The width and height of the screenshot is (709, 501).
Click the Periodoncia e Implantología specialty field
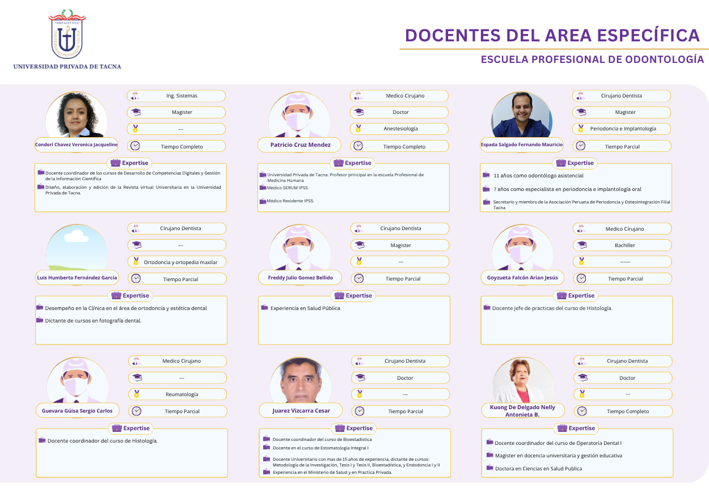[622, 129]
